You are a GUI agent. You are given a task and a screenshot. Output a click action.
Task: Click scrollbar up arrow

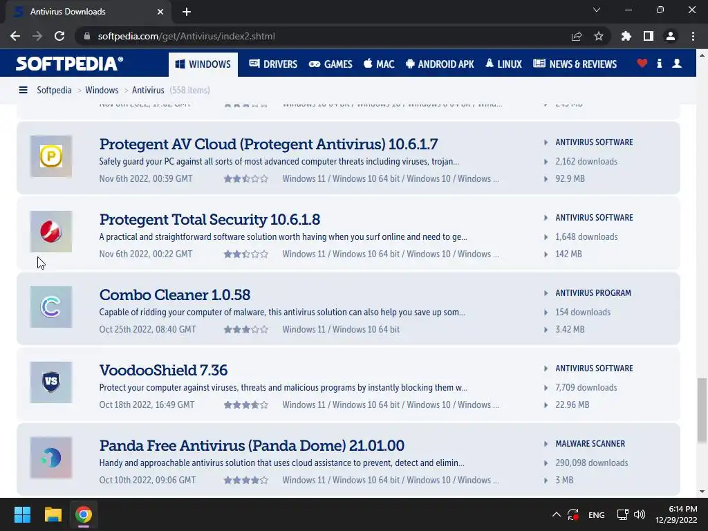click(x=702, y=55)
